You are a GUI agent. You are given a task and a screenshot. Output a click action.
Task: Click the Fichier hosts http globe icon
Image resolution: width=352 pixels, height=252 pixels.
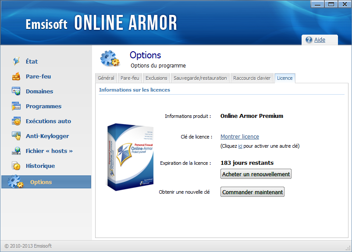point(16,151)
